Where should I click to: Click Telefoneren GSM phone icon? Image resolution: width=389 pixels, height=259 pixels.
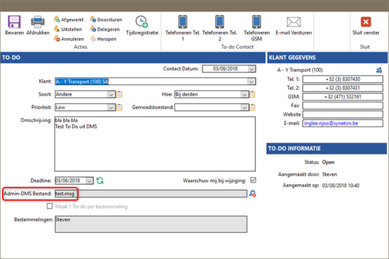[x=257, y=21]
